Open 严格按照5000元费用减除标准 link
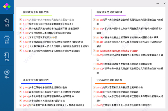168x111 pixels. point(47,33)
